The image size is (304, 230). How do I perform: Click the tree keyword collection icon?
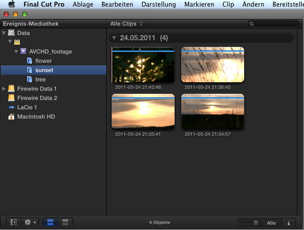tap(29, 80)
